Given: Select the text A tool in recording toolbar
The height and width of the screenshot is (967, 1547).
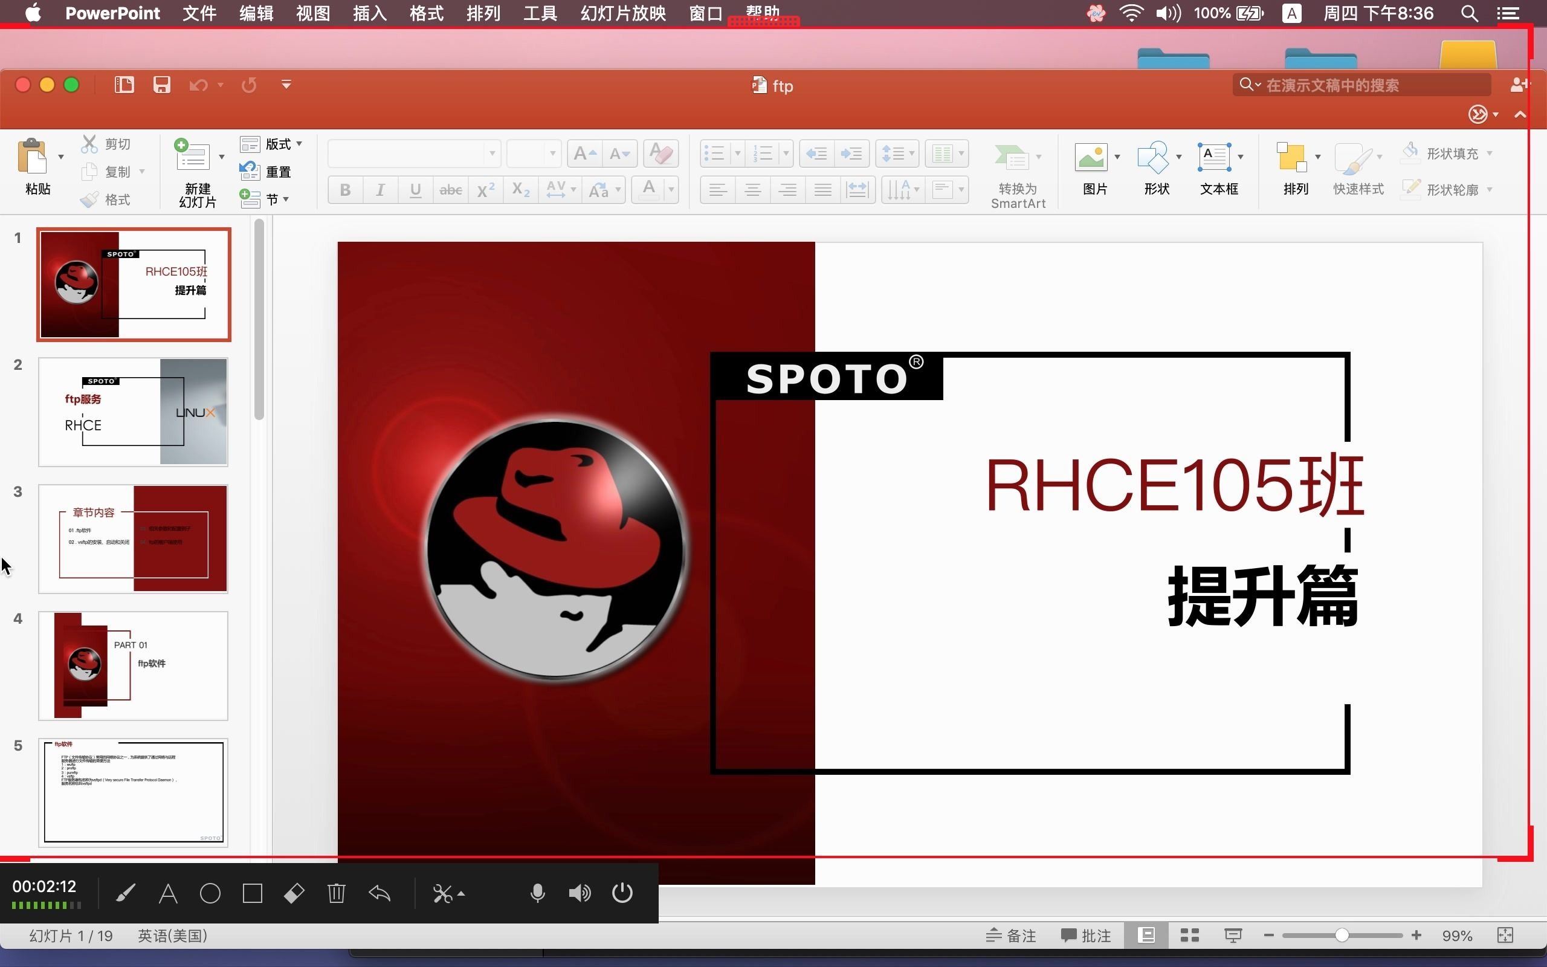Looking at the screenshot, I should 168,893.
